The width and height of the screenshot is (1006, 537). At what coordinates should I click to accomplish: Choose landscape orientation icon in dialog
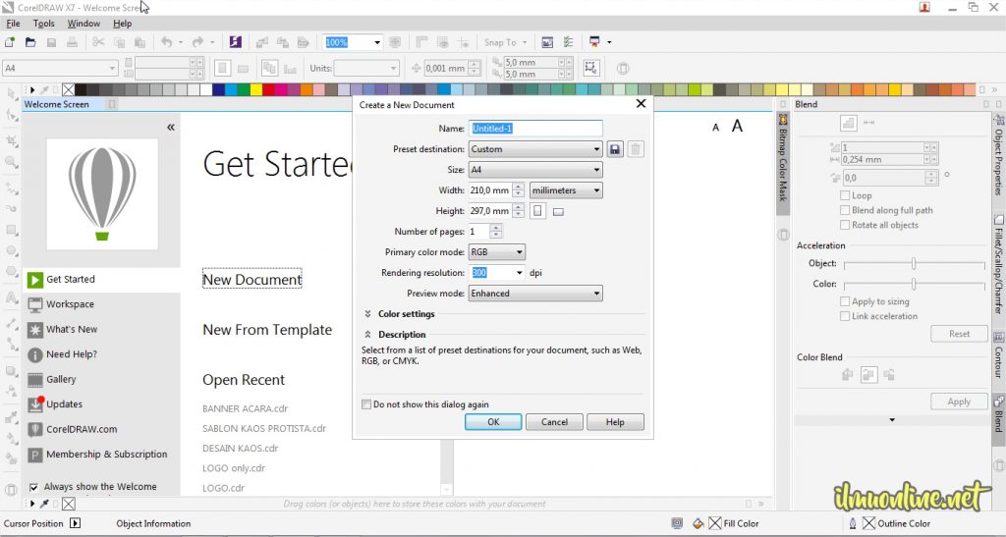[558, 211]
